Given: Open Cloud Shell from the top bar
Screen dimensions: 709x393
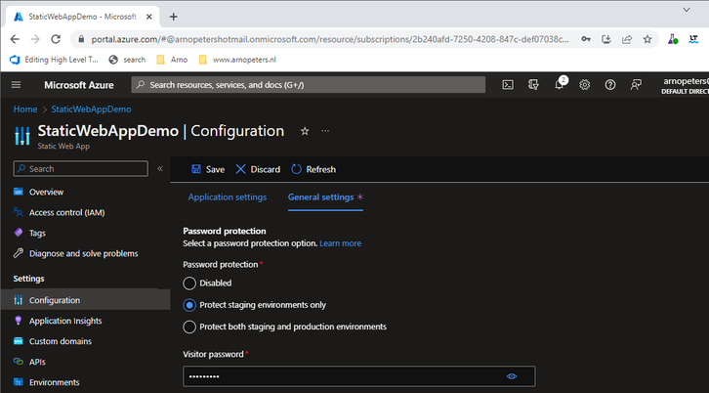Looking at the screenshot, I should click(508, 85).
